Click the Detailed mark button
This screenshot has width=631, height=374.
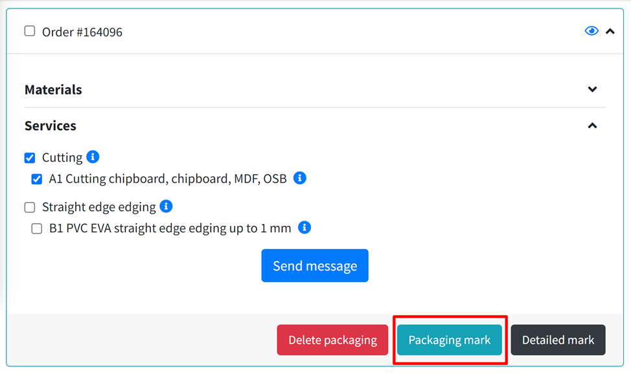pyautogui.click(x=558, y=340)
